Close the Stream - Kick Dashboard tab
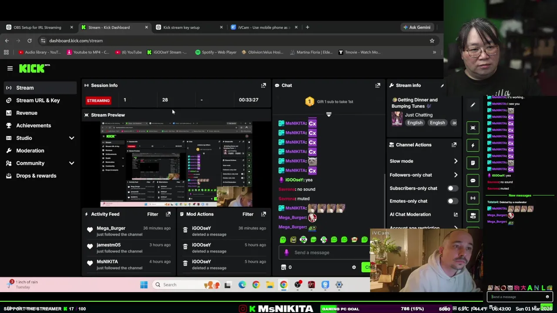Image resolution: width=557 pixels, height=313 pixels. click(x=146, y=27)
